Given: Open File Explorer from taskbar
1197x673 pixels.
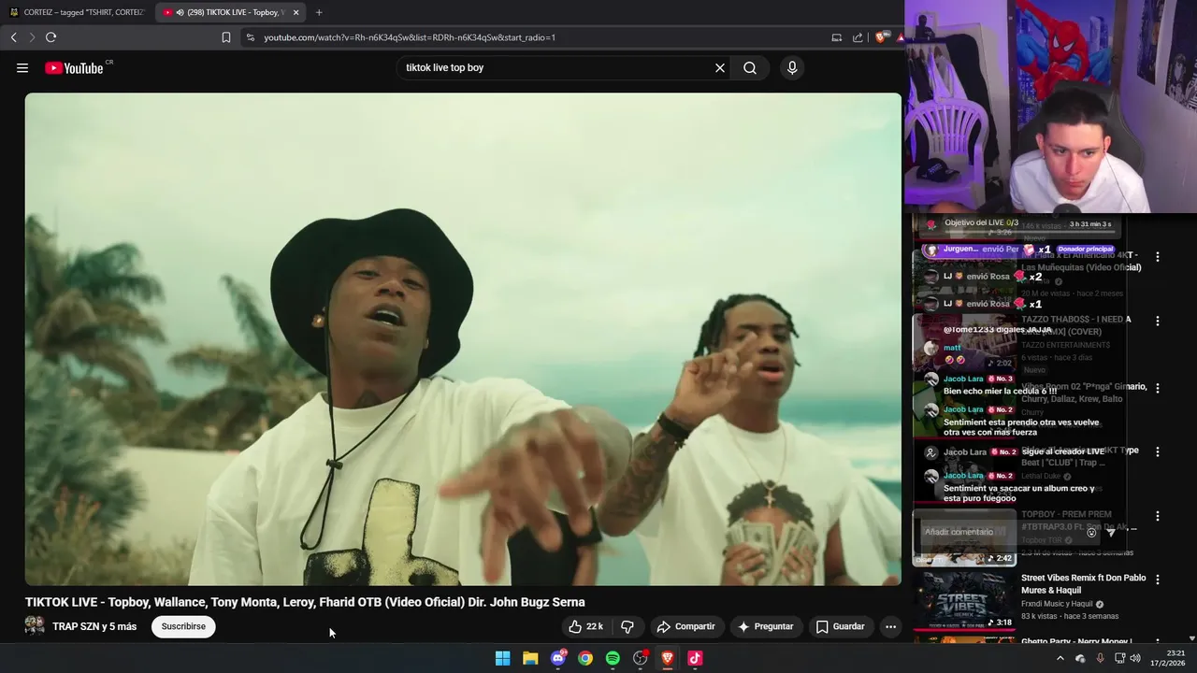Looking at the screenshot, I should (x=530, y=658).
